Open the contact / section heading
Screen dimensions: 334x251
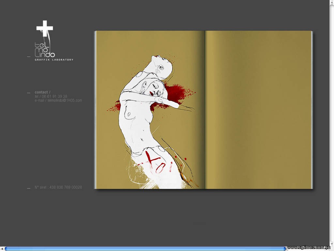click(x=42, y=92)
